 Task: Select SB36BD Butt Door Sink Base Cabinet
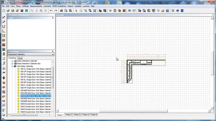click(35, 101)
